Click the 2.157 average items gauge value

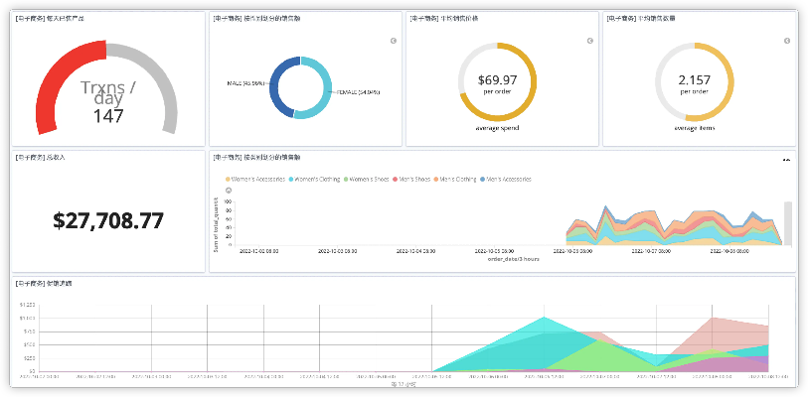pyautogui.click(x=695, y=79)
